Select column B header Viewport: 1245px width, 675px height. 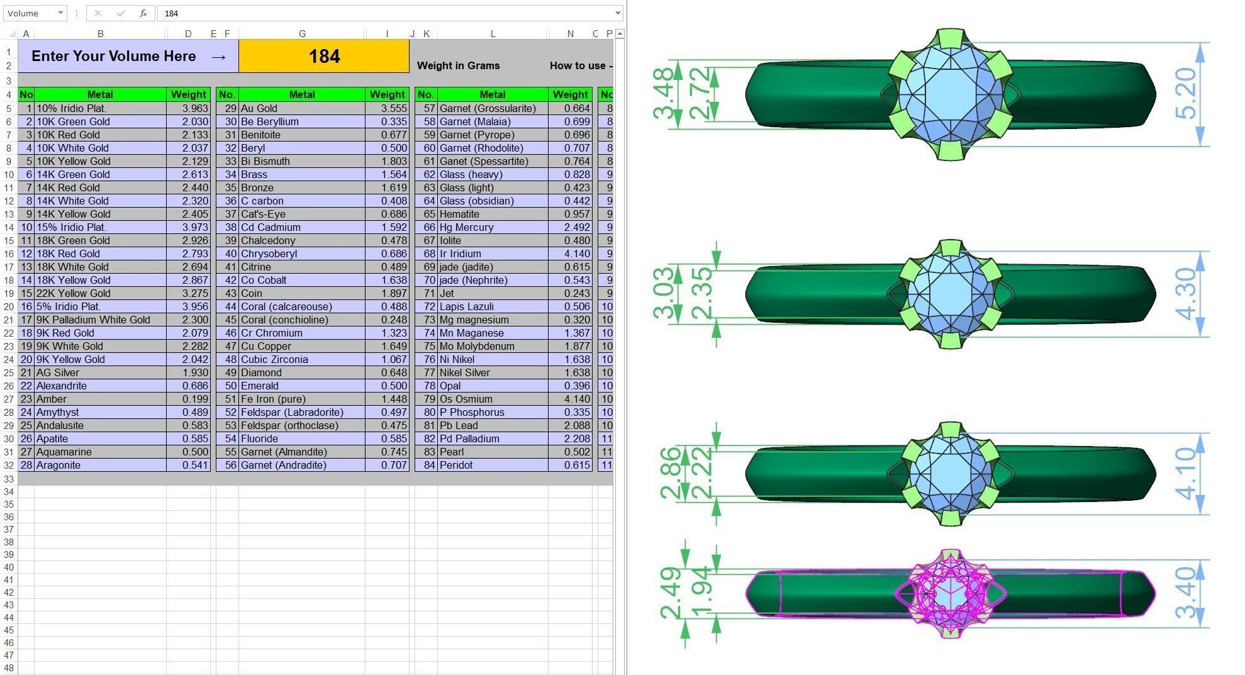(101, 34)
